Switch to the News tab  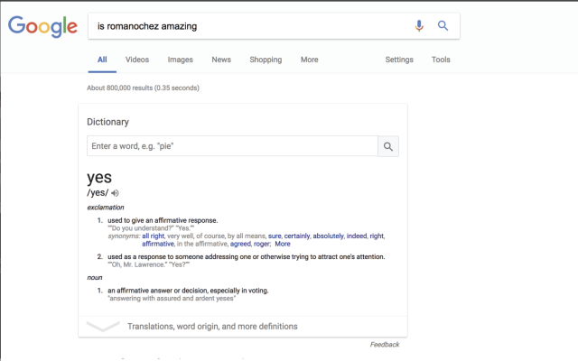coord(221,60)
